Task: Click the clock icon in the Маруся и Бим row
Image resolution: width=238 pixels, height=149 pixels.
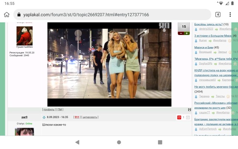Action: pyautogui.click(x=230, y=52)
